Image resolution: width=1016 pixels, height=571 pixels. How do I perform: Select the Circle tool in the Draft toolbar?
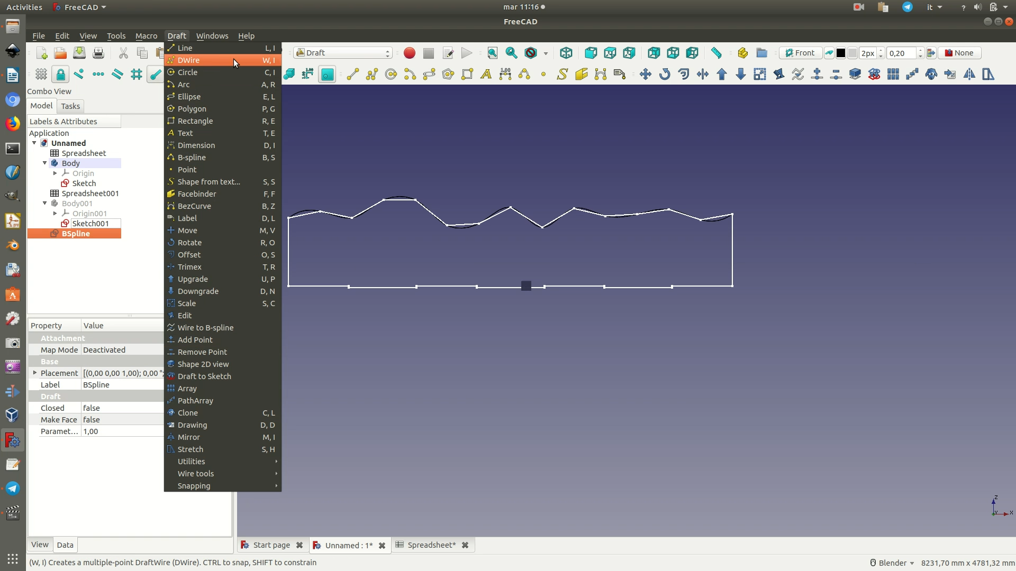pos(391,75)
